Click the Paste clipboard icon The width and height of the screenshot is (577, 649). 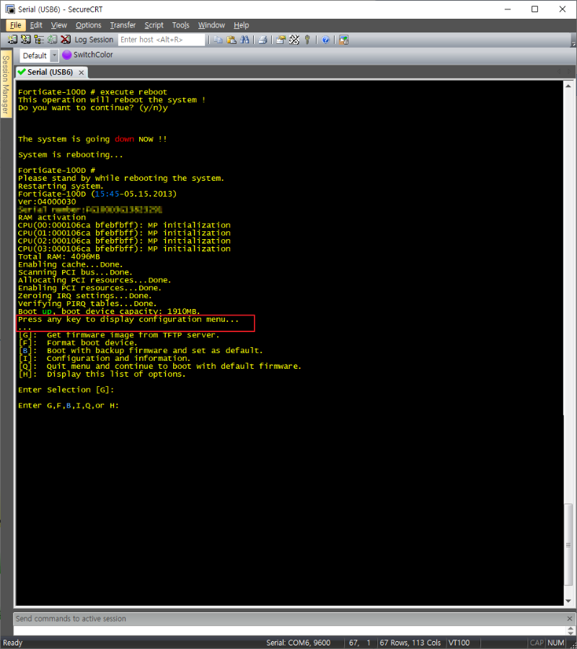[x=232, y=40]
